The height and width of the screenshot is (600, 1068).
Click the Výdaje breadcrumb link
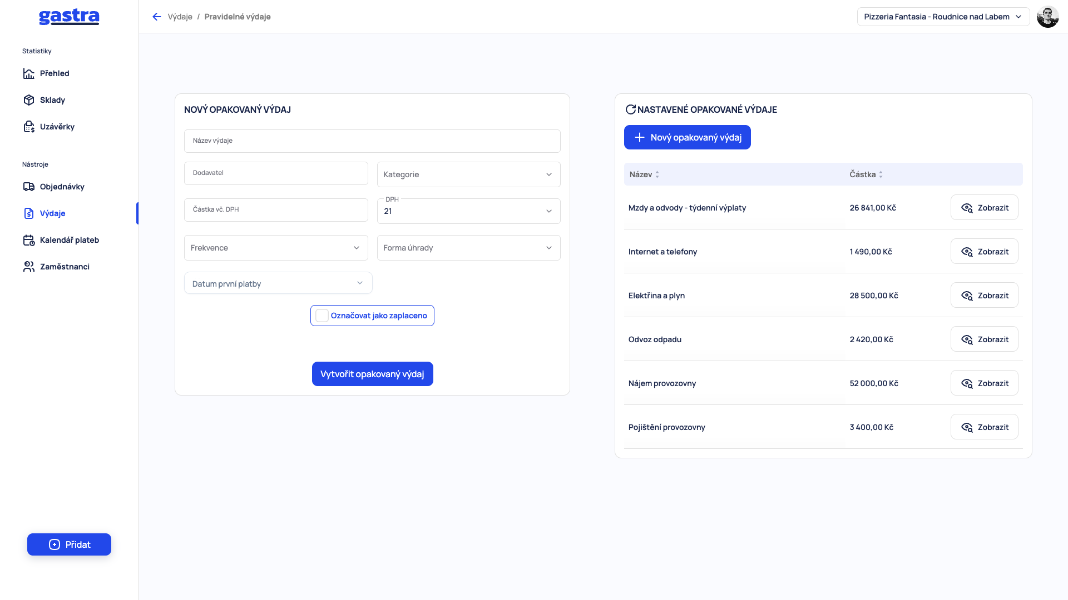(180, 17)
